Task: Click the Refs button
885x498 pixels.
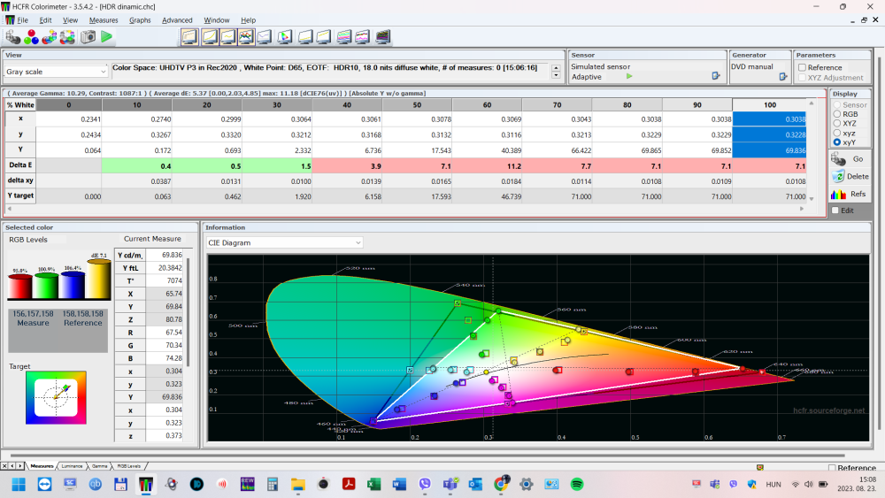Action: (849, 194)
